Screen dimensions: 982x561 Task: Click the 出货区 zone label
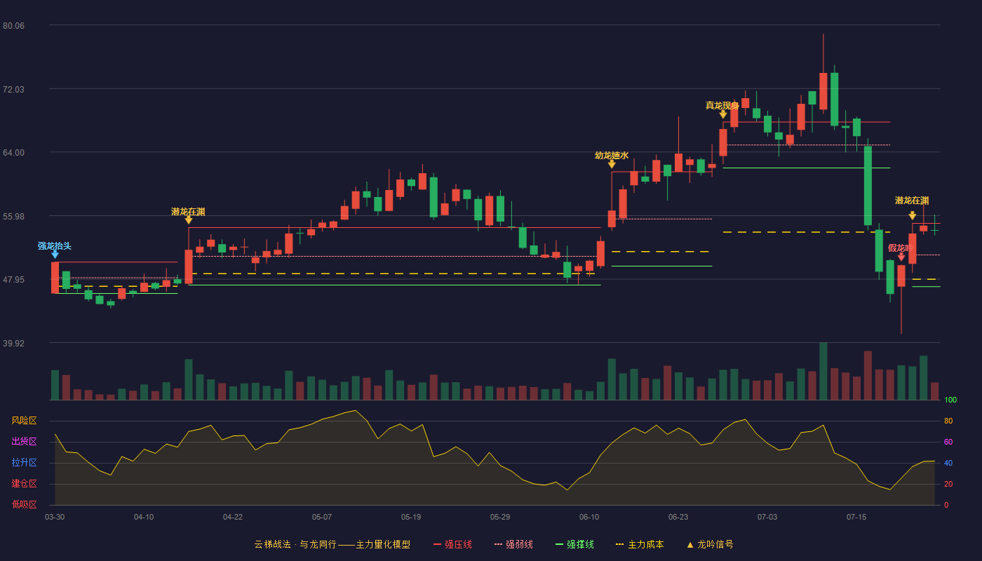coord(24,442)
